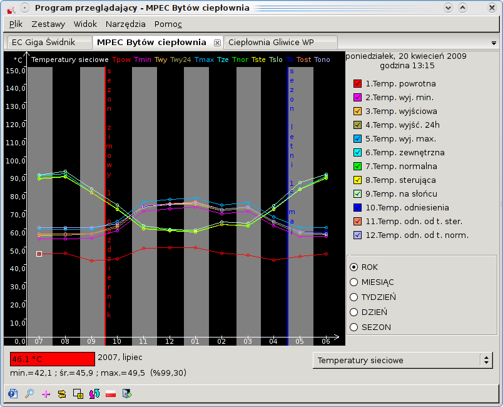503x407 pixels.
Task: Toggle 5.Temp. wyj. max. checkbox
Action: (x=357, y=139)
